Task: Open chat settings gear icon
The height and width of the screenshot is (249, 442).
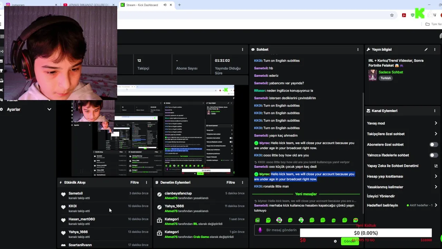Action: tap(335, 241)
